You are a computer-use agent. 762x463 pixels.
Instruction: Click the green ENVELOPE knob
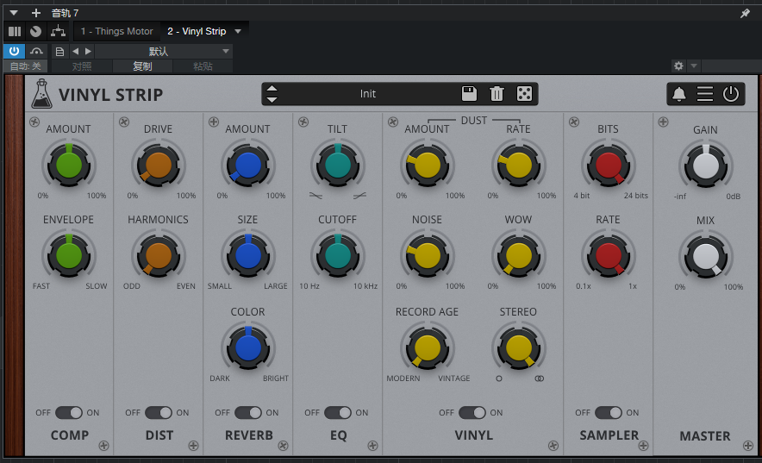tap(69, 255)
